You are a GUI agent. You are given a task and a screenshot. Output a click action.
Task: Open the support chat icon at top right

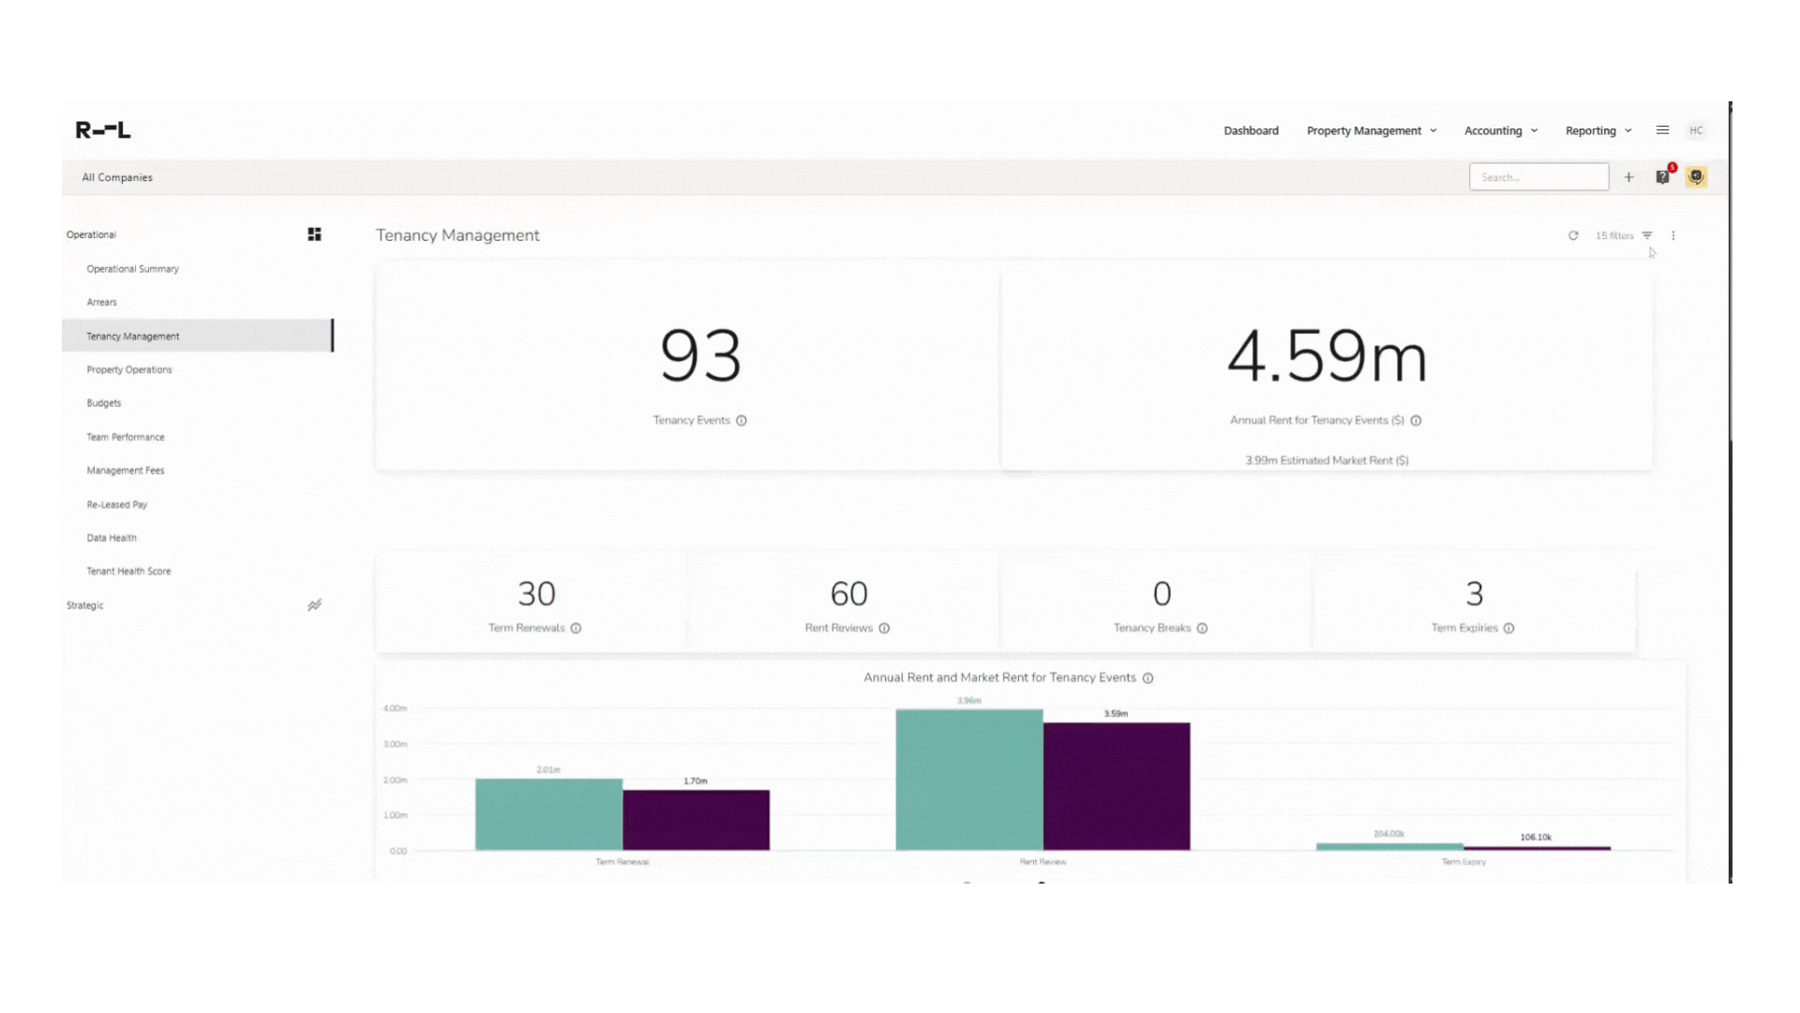click(x=1696, y=176)
